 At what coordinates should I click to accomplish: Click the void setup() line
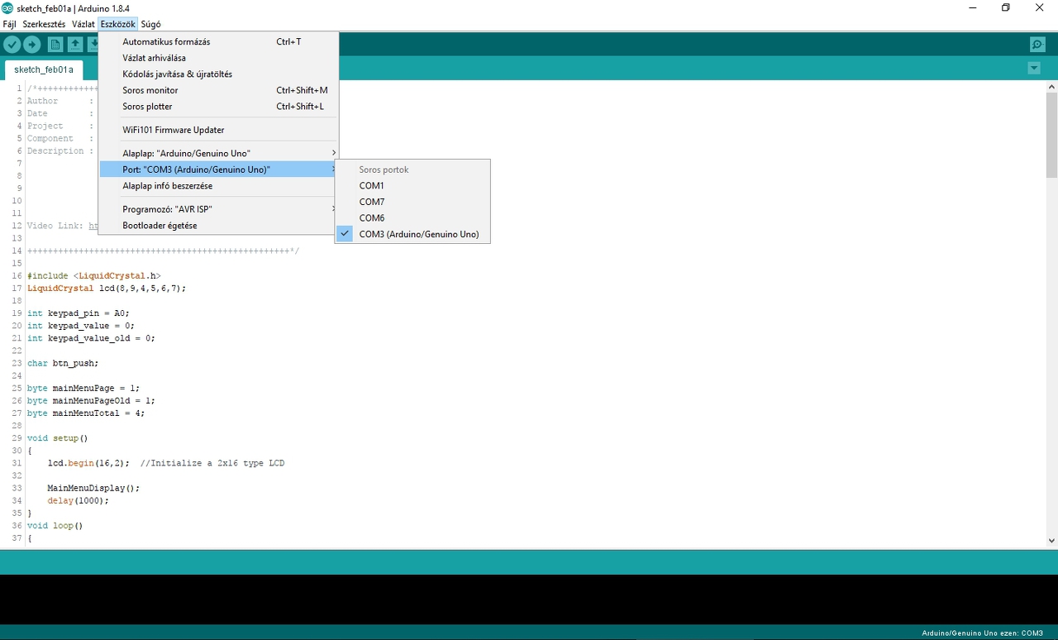(x=57, y=438)
